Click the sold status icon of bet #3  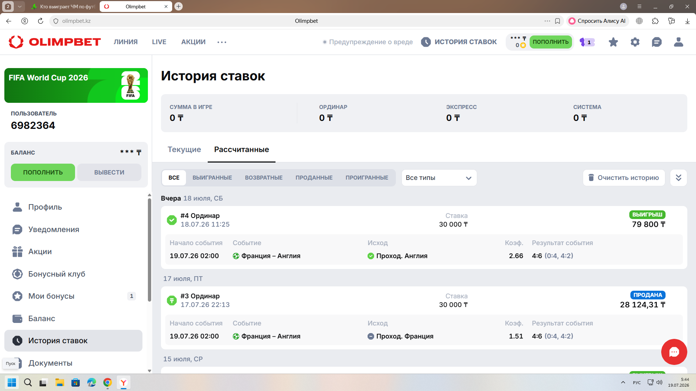171,300
